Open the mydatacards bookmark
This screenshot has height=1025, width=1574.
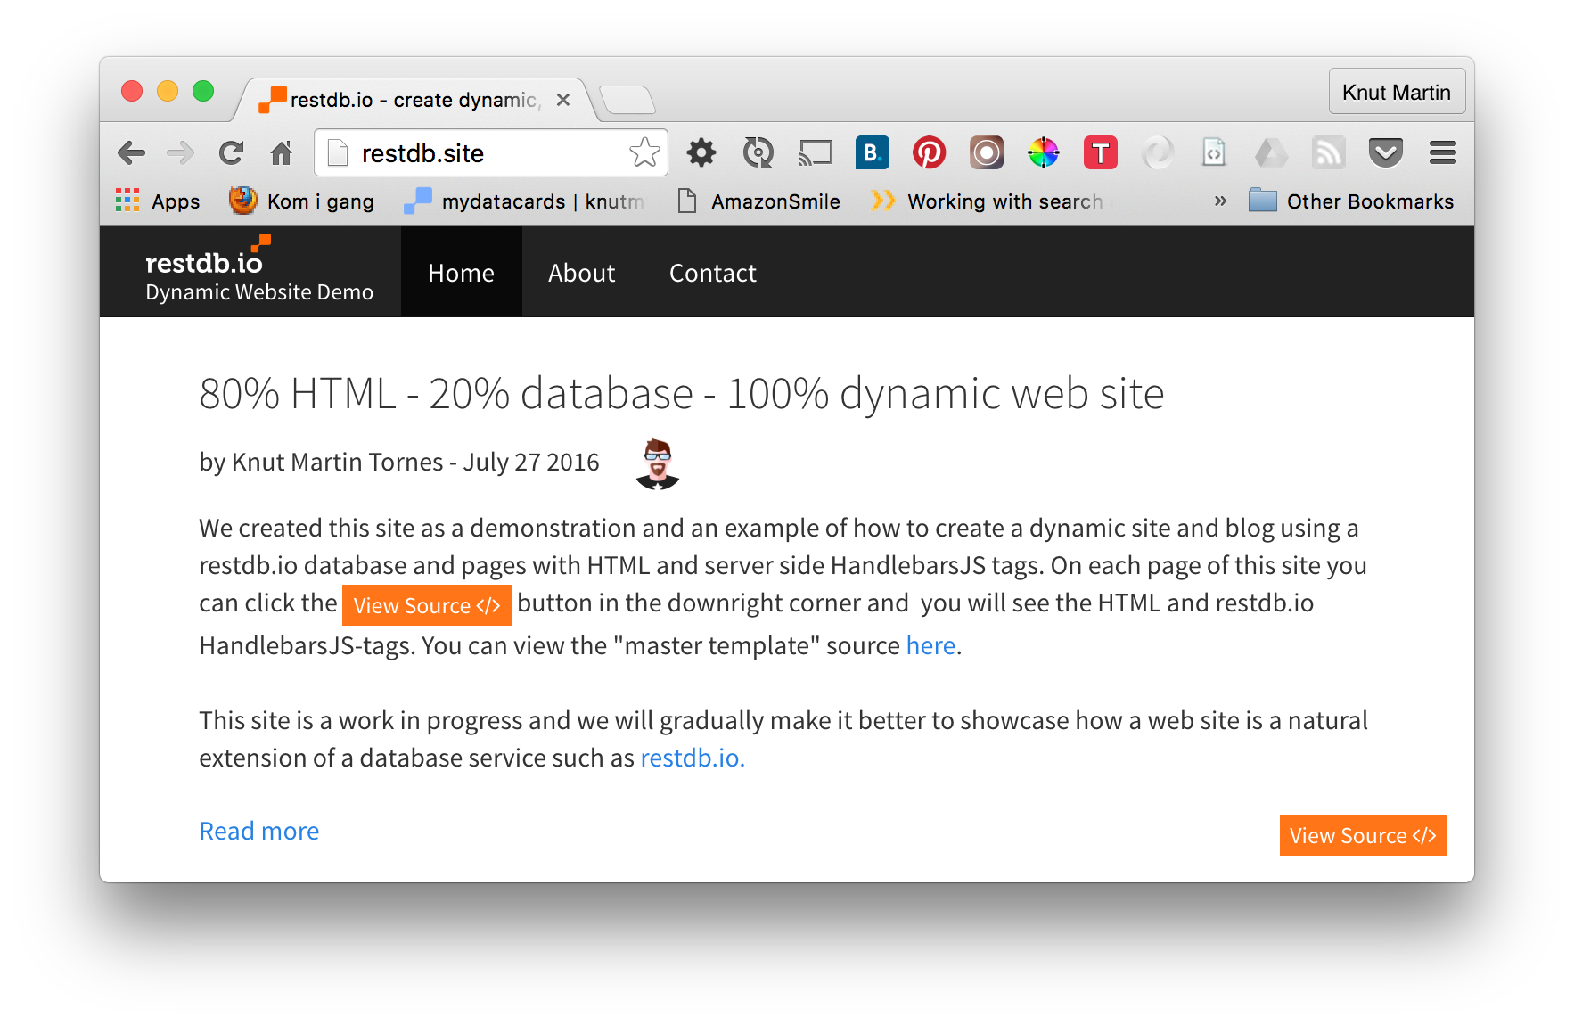(x=524, y=201)
